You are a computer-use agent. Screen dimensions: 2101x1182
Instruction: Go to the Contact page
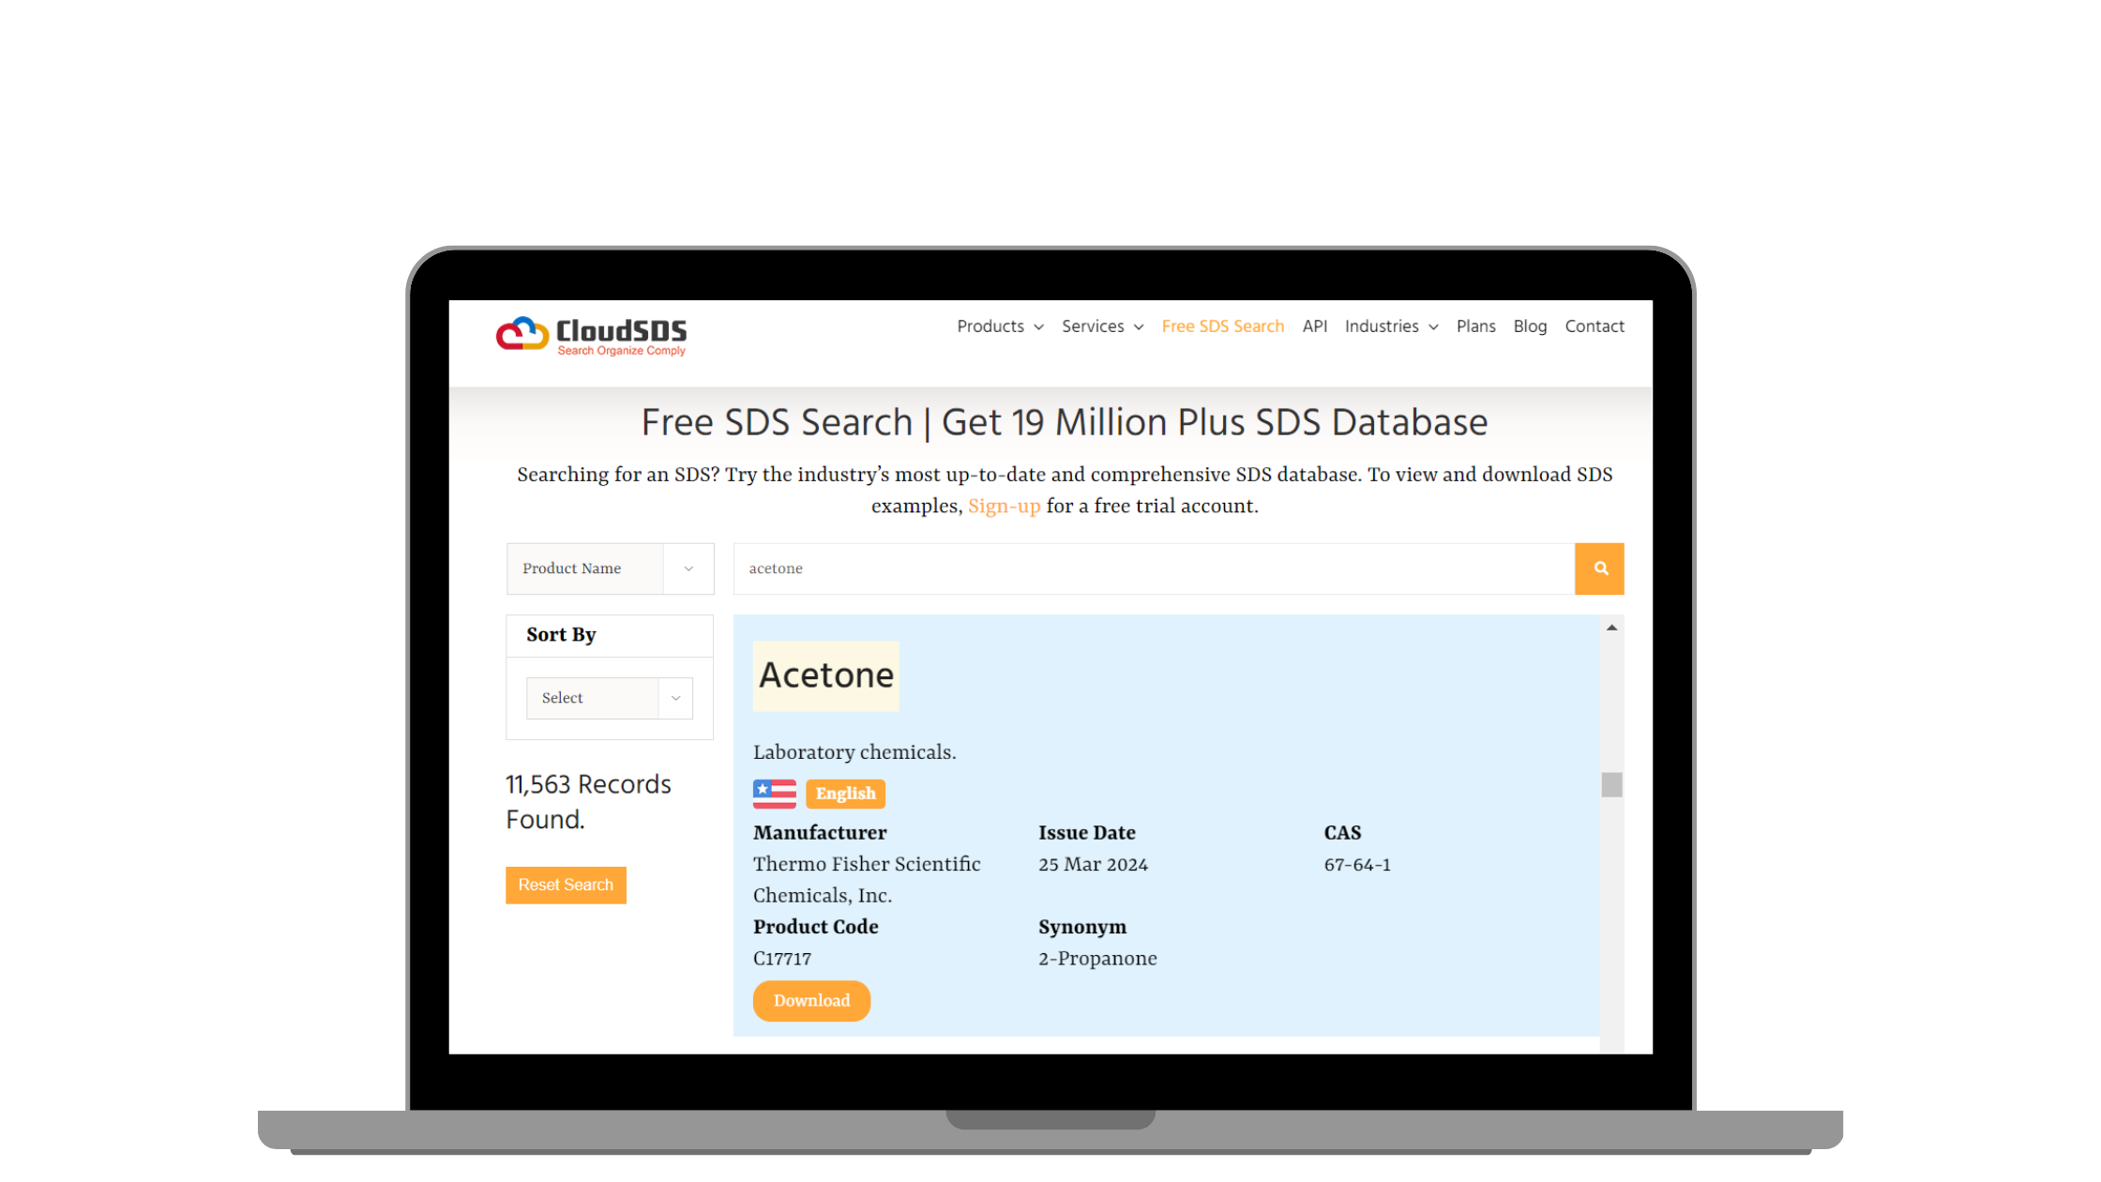coord(1595,326)
